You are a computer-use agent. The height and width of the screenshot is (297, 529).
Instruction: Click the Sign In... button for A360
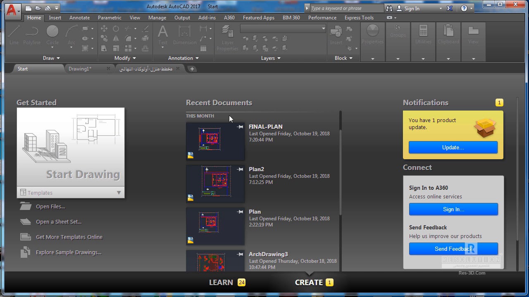(x=453, y=209)
